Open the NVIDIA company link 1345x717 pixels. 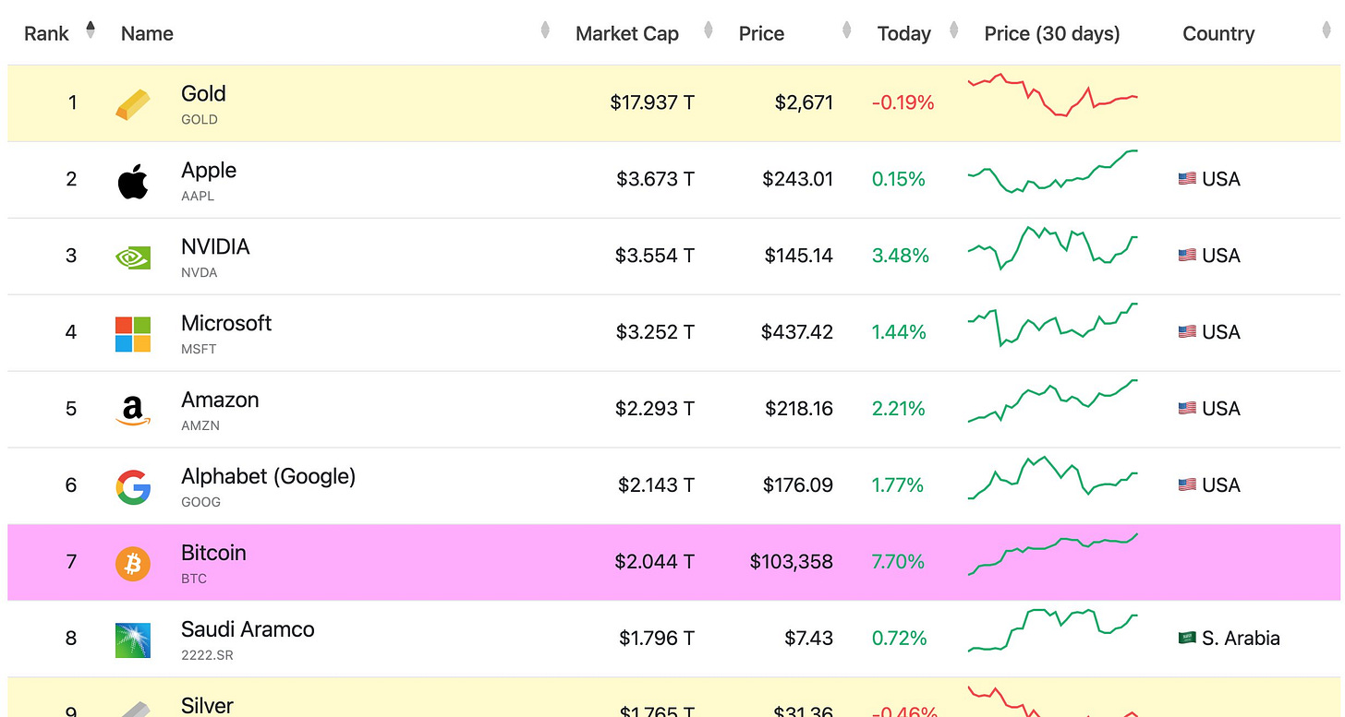point(215,246)
